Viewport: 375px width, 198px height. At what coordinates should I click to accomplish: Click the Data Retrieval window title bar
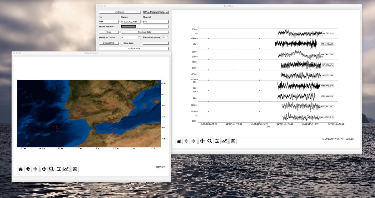pyautogui.click(x=91, y=53)
